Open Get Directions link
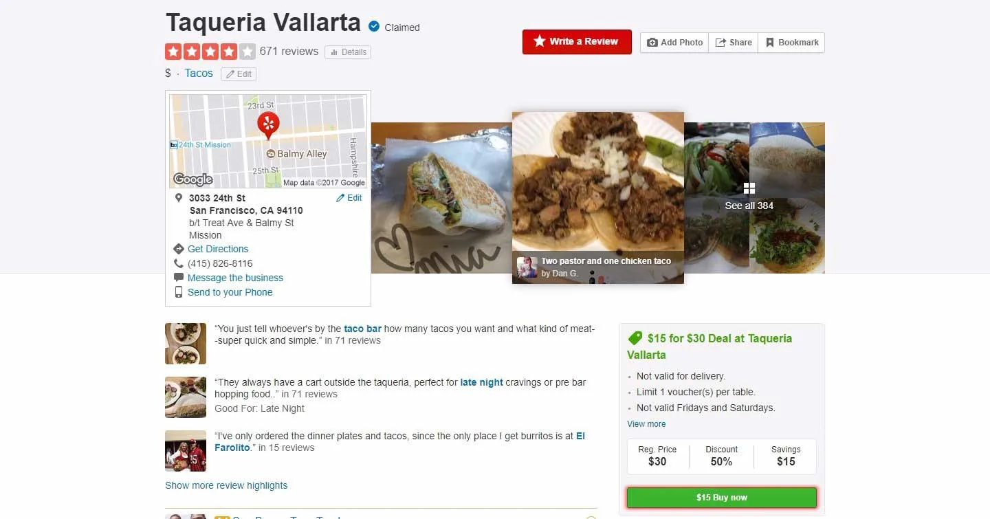Image resolution: width=990 pixels, height=519 pixels. click(x=218, y=249)
